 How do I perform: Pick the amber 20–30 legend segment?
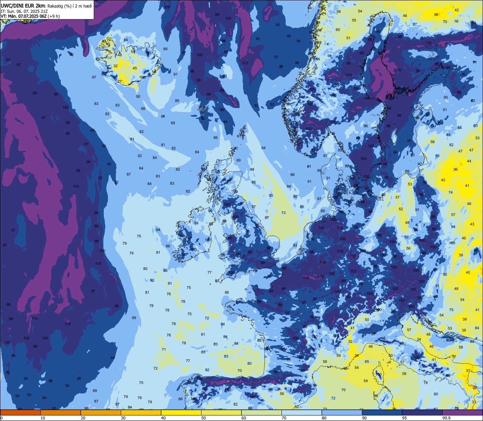(101, 412)
